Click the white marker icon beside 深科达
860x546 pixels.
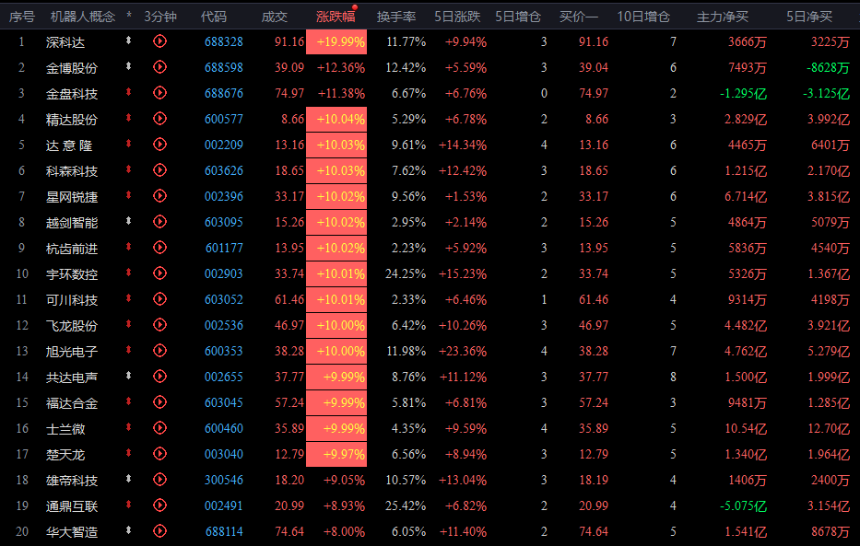click(x=128, y=40)
